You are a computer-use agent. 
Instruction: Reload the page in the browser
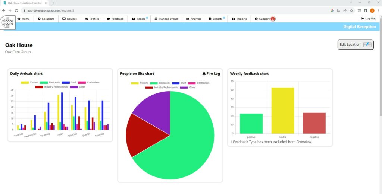tap(16, 11)
